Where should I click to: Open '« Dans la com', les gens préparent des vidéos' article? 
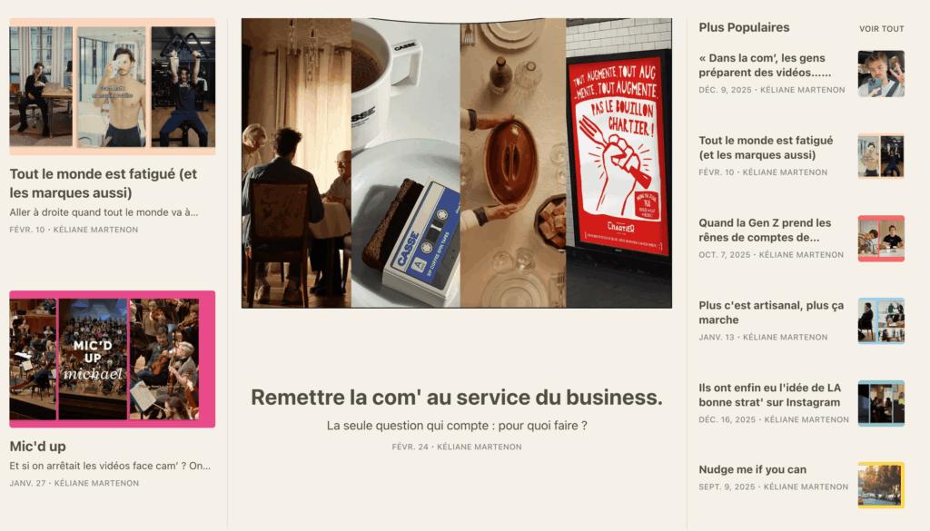pyautogui.click(x=765, y=65)
